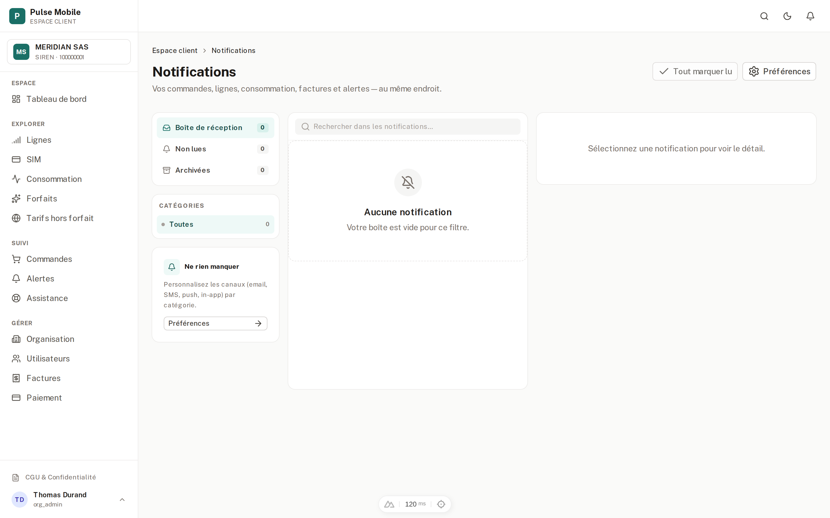Open MERIDIAN SAS organization switcher
Image resolution: width=830 pixels, height=518 pixels.
(x=69, y=52)
